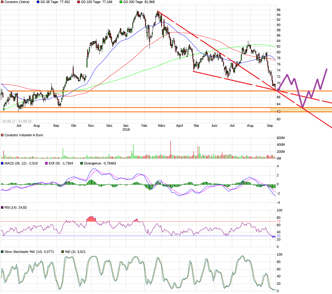The width and height of the screenshot is (332, 294).
Task: Click the purple RSI (14) legend square
Action: coord(2,208)
